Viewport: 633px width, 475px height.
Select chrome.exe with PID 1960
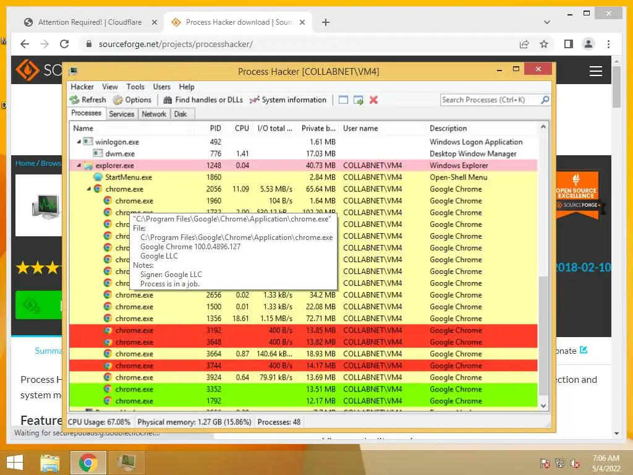[303, 201]
